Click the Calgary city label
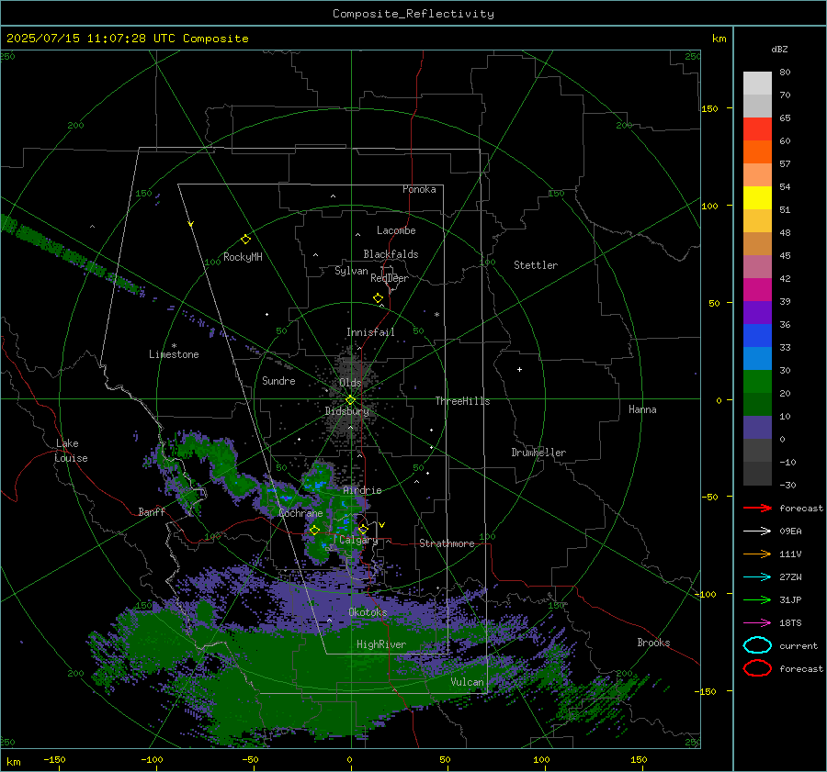827x772 pixels. pyautogui.click(x=358, y=540)
